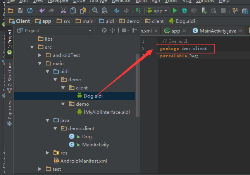Click the Synchronize refresh icon

click(x=30, y=11)
